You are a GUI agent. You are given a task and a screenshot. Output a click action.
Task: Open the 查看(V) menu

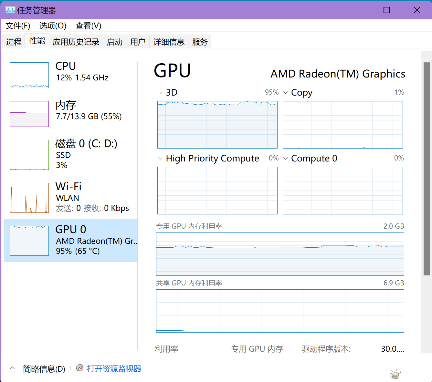(x=88, y=26)
